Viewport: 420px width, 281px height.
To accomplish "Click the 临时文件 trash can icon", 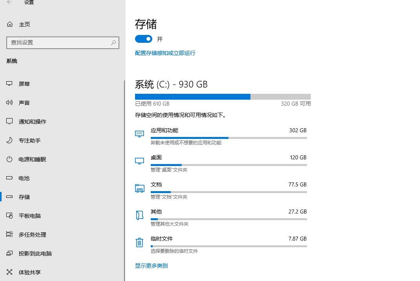I will pos(139,242).
